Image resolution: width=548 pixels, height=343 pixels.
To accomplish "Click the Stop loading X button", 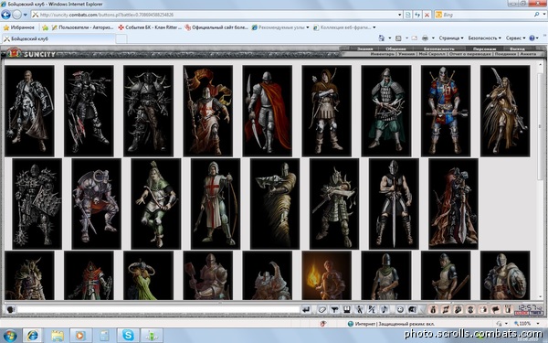I will pyautogui.click(x=427, y=15).
